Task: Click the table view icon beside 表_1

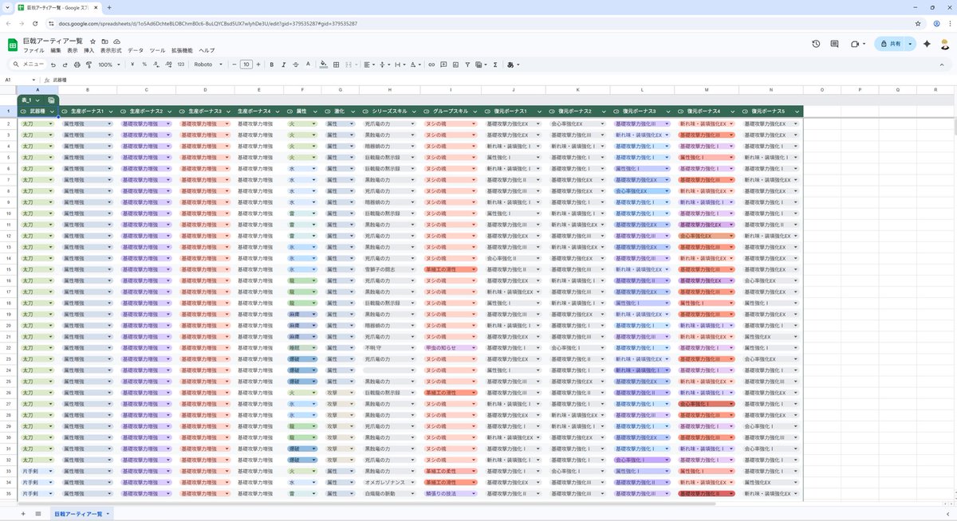Action: tap(51, 100)
